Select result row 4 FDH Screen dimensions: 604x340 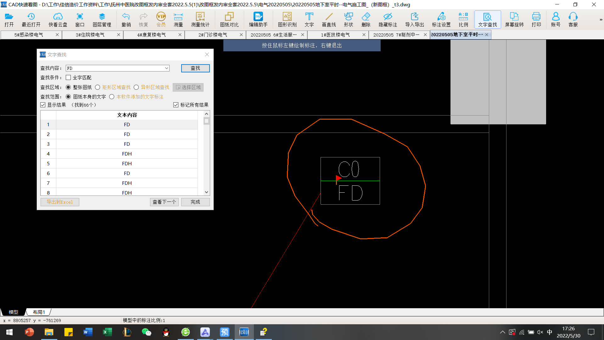point(119,154)
